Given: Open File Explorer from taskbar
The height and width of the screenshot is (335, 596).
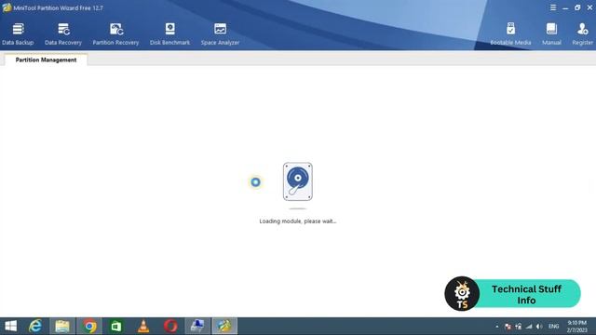Looking at the screenshot, I should coord(62,326).
